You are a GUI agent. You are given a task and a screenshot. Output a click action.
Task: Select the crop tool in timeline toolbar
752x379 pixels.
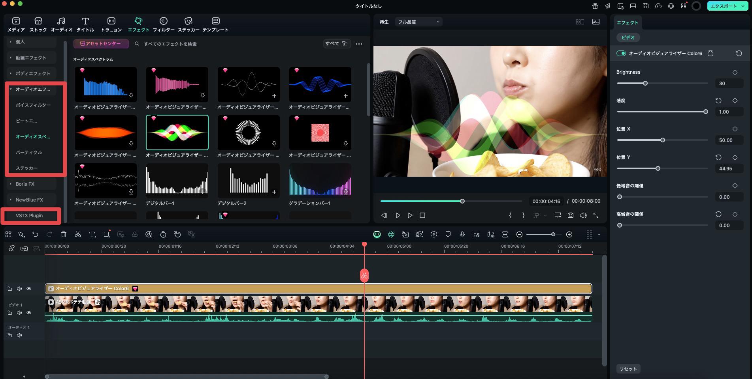point(107,234)
